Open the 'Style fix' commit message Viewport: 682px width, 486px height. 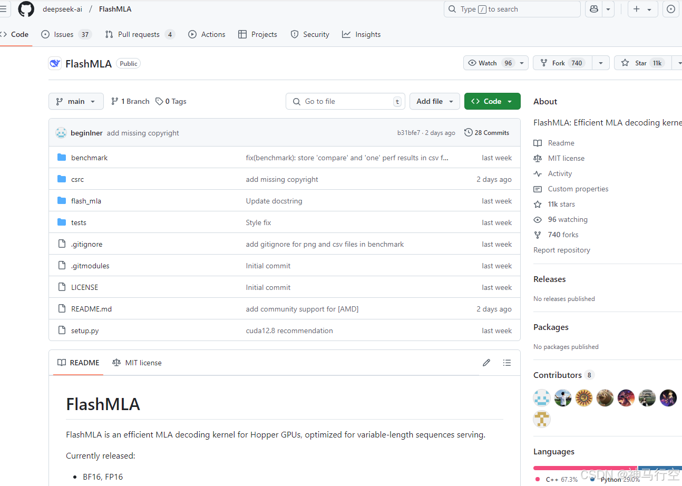[x=258, y=222]
